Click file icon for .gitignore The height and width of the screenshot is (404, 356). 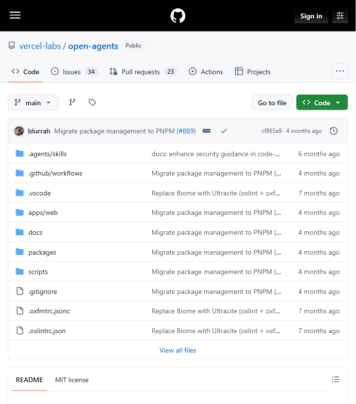[20, 291]
